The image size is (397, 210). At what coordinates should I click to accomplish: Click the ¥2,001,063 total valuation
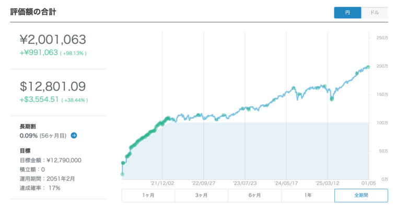pos(53,40)
